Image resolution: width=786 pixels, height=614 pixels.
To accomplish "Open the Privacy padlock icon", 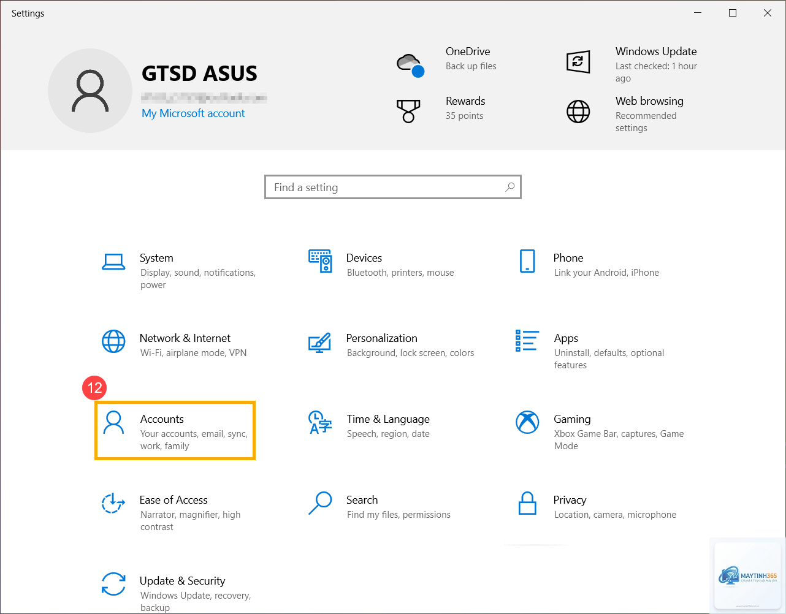I will tap(527, 503).
